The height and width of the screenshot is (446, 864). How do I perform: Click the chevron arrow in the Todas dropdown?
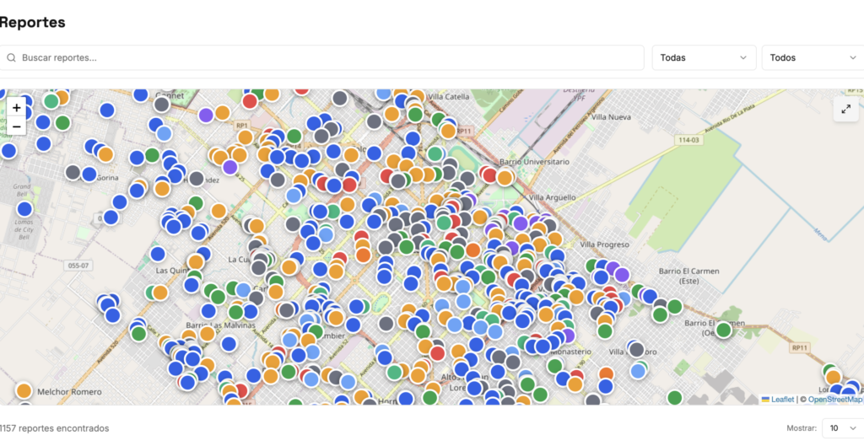pyautogui.click(x=743, y=58)
